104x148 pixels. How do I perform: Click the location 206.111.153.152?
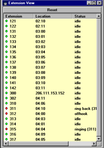coord(50,93)
